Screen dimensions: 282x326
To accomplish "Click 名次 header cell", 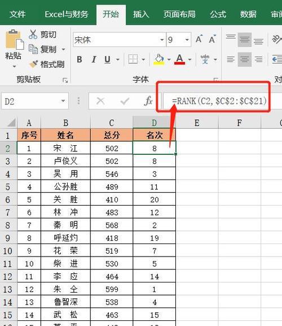I will click(x=154, y=135).
